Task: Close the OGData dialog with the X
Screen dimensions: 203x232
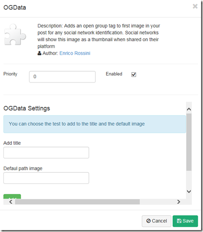Action: [195, 6]
